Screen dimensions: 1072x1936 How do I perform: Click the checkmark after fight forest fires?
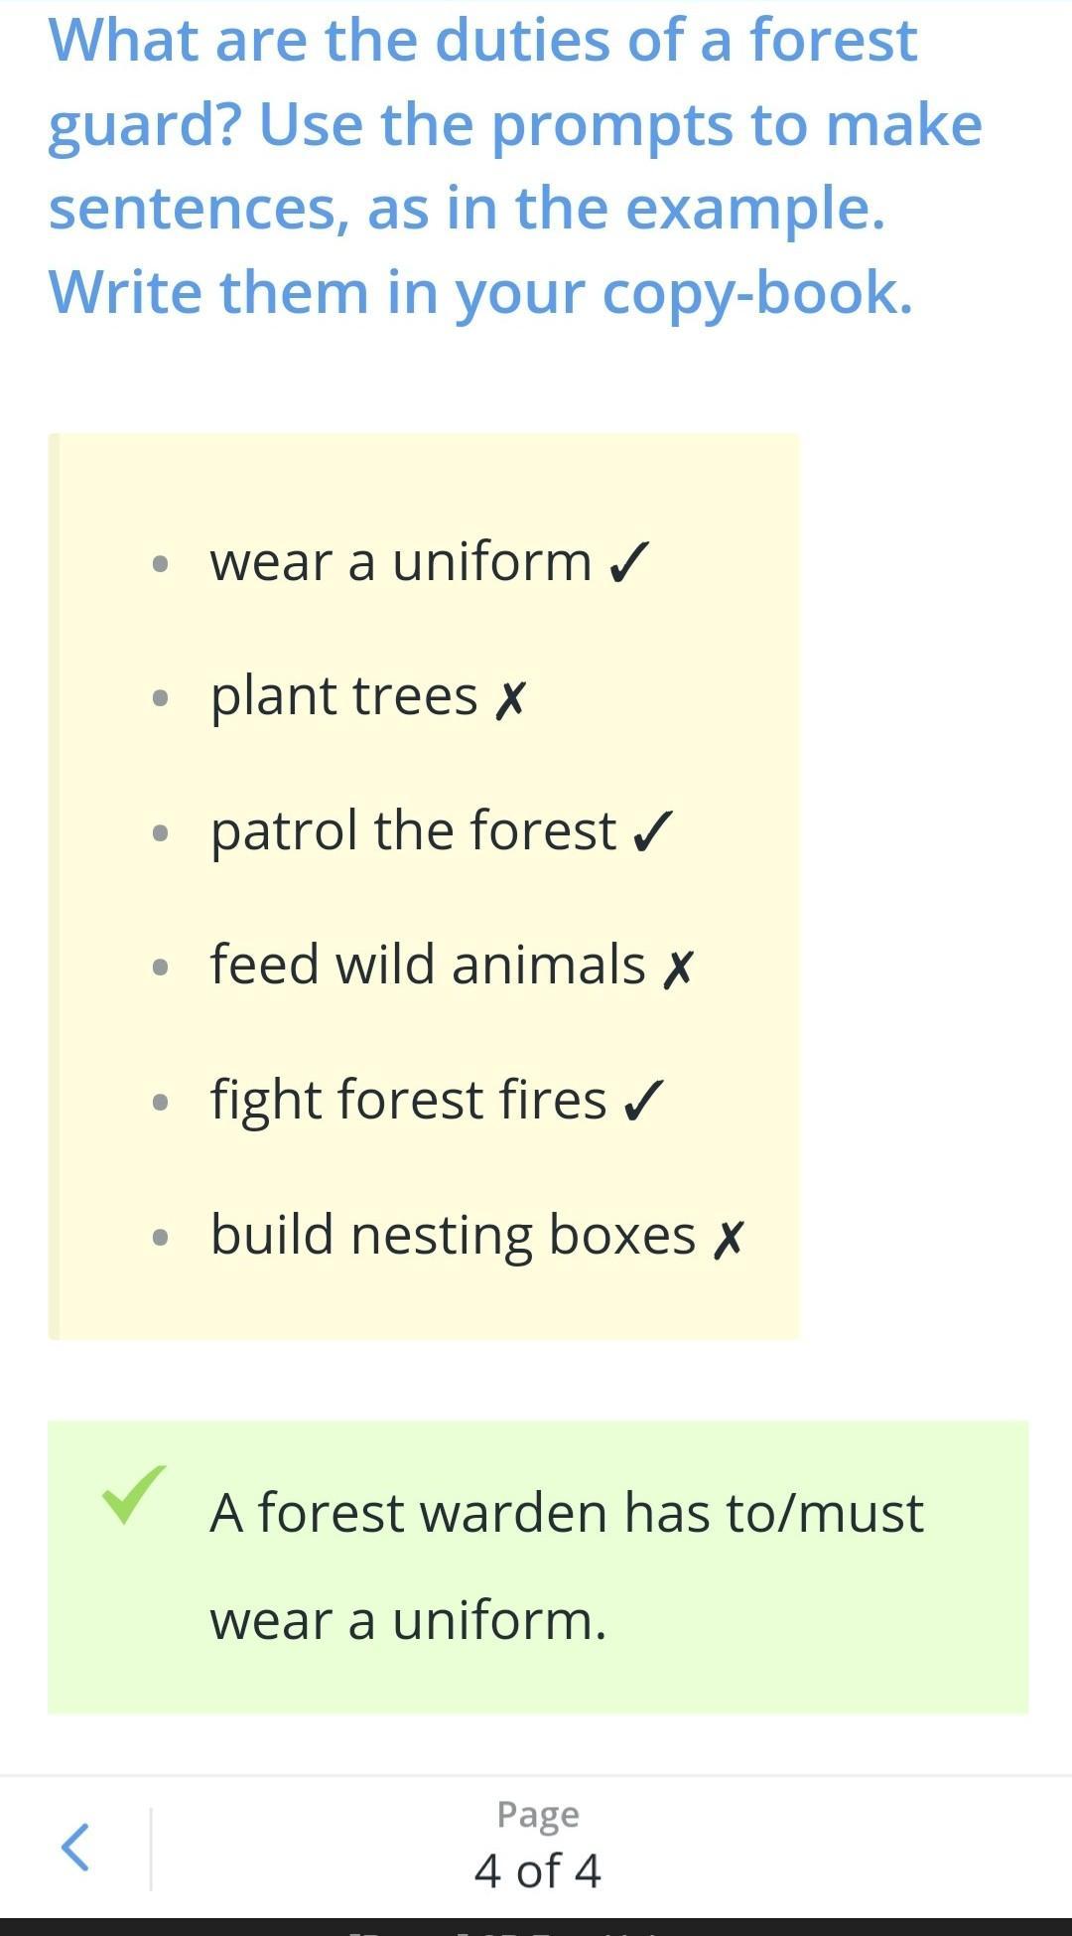(643, 1101)
